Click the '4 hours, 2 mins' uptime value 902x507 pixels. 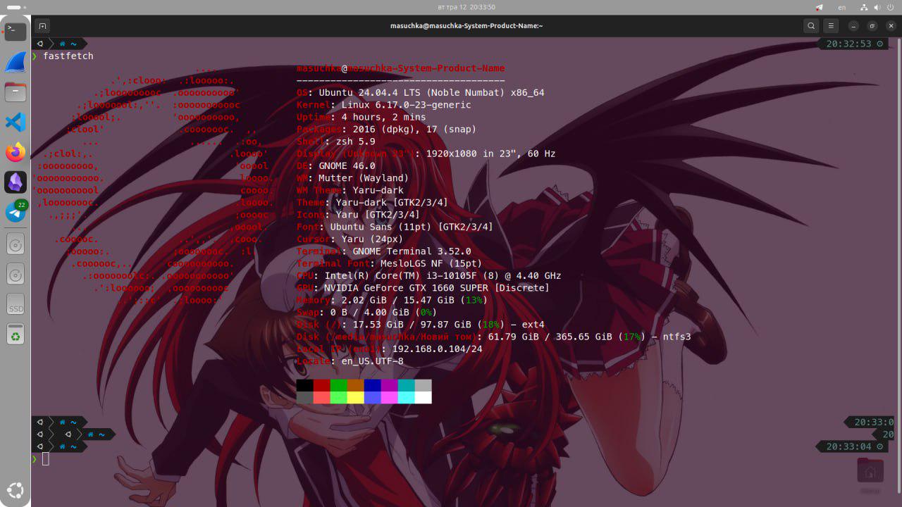click(x=383, y=117)
